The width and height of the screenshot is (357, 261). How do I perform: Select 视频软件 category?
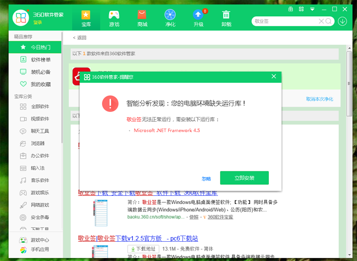click(35, 119)
